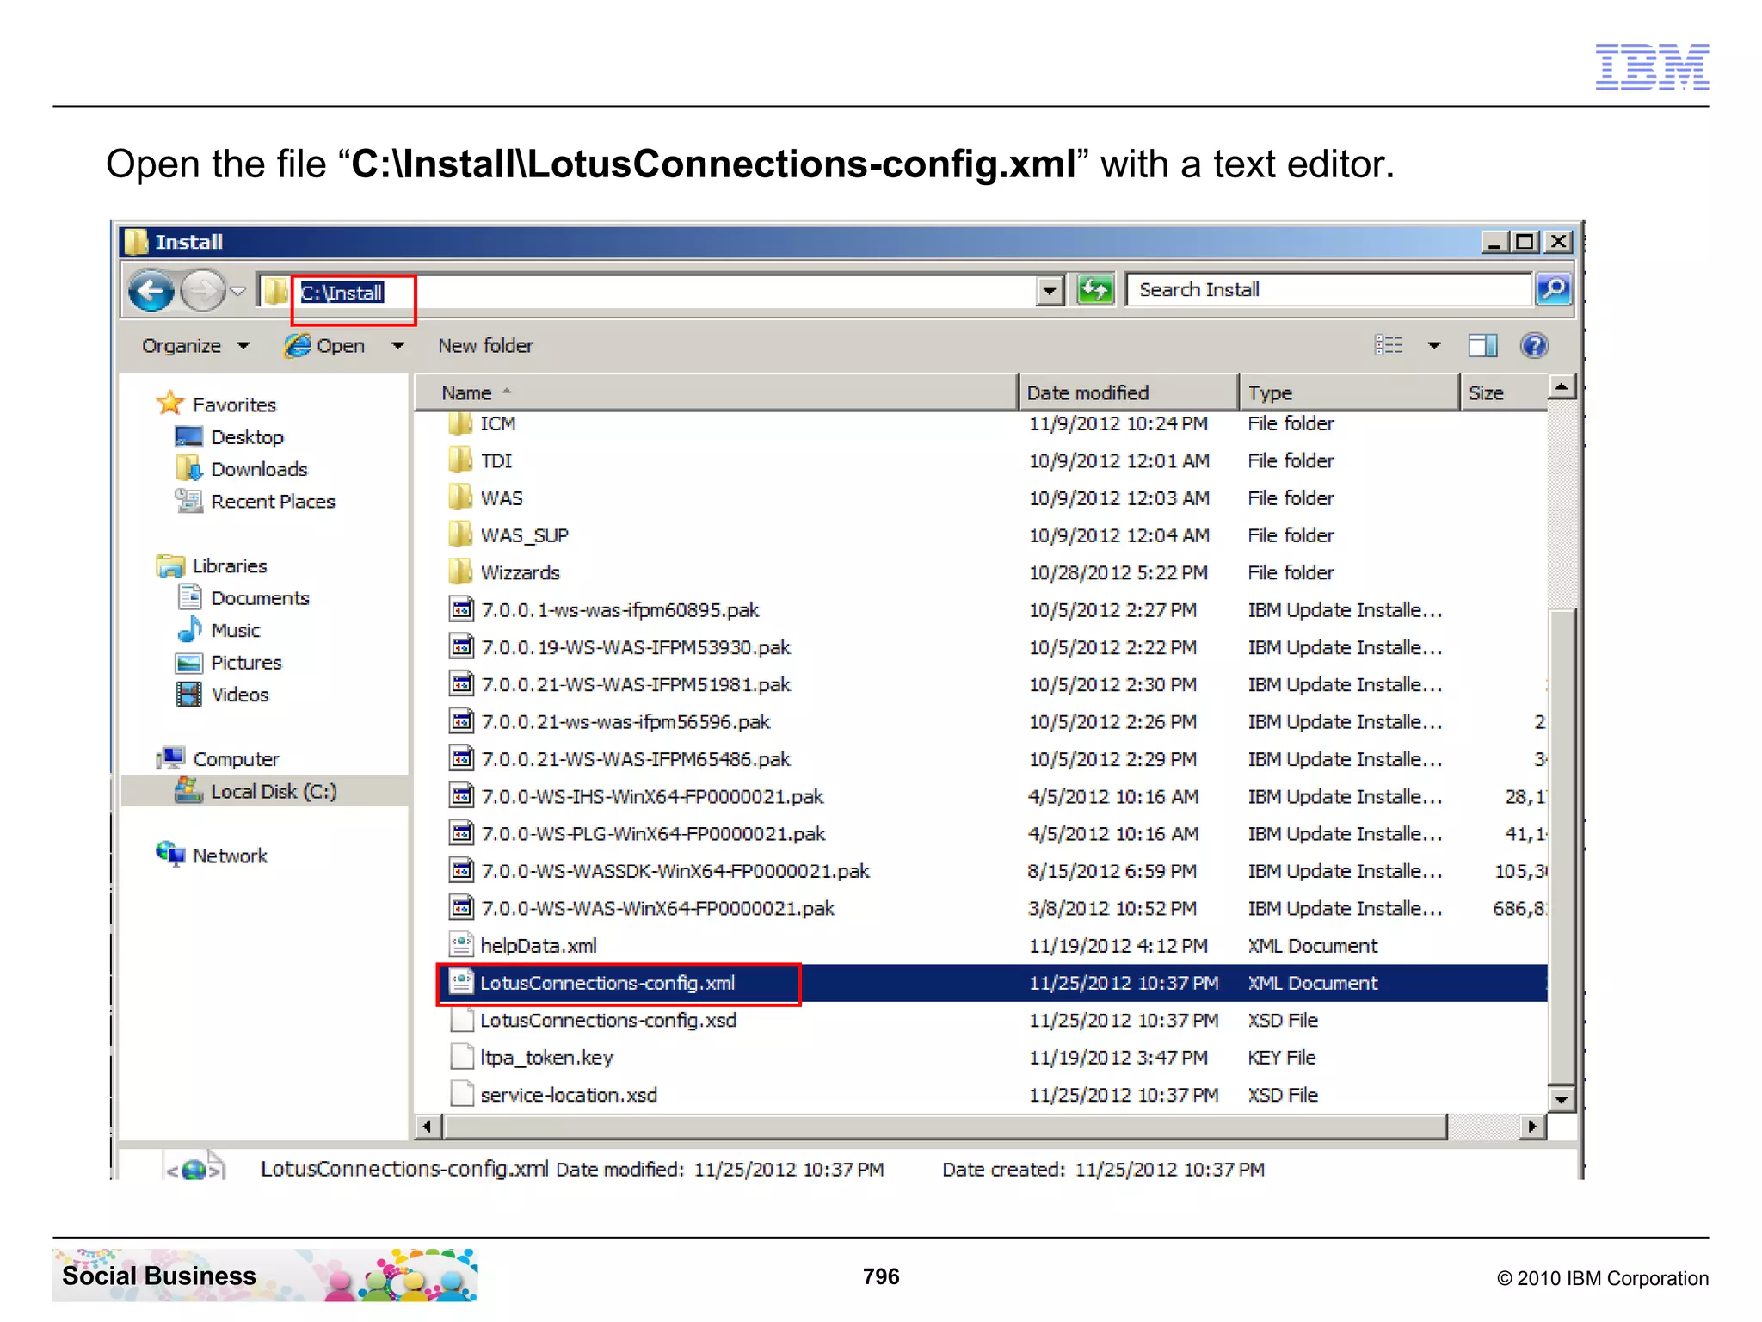Click the magnifier search button
Image resolution: width=1762 pixels, height=1322 pixels.
[1553, 289]
